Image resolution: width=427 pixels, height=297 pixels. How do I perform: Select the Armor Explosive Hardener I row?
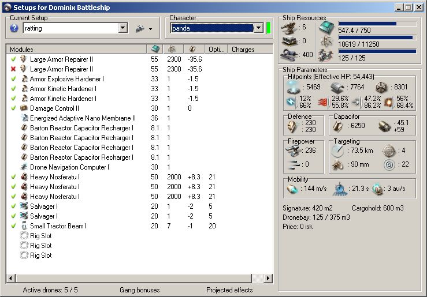coord(139,79)
